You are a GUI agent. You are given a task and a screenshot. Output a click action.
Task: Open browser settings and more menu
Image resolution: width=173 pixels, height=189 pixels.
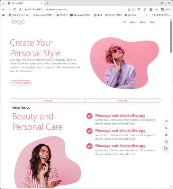point(156,9)
